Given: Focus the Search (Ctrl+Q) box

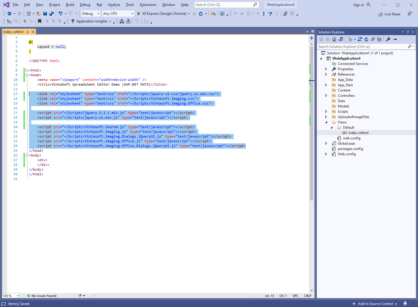Looking at the screenshot, I should (x=227, y=5).
